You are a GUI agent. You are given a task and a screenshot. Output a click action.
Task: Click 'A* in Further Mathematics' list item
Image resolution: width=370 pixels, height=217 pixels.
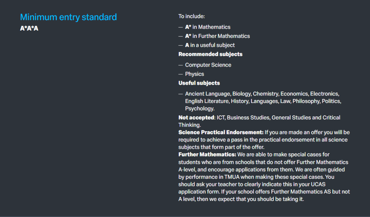217,36
